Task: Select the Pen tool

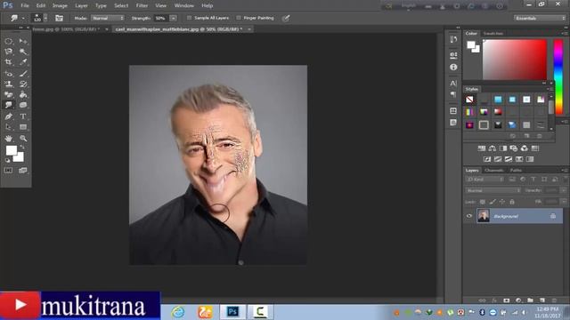Action: [x=9, y=116]
